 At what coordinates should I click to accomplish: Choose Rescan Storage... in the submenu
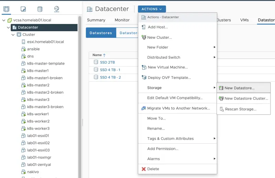(x=244, y=109)
